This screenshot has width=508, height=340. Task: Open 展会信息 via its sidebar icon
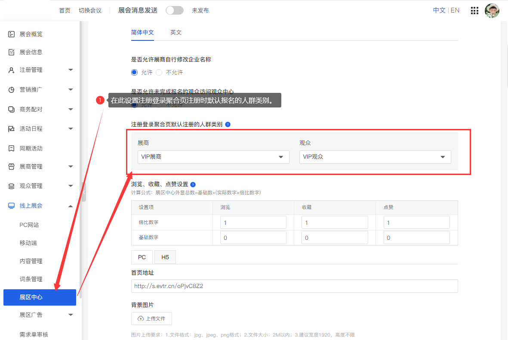click(x=11, y=52)
